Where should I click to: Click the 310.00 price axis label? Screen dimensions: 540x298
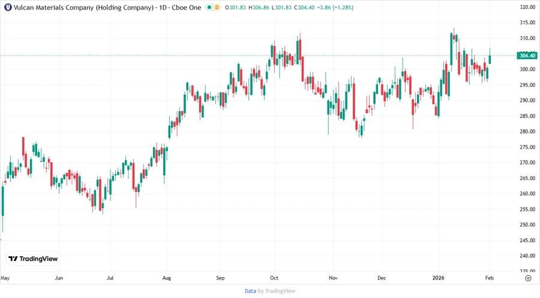(x=527, y=38)
